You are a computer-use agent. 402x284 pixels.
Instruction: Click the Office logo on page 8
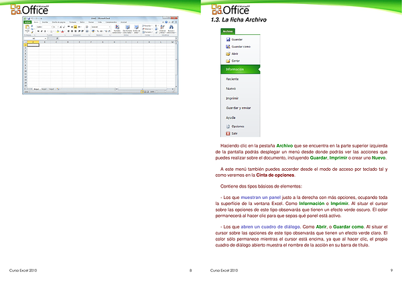pyautogui.click(x=29, y=10)
